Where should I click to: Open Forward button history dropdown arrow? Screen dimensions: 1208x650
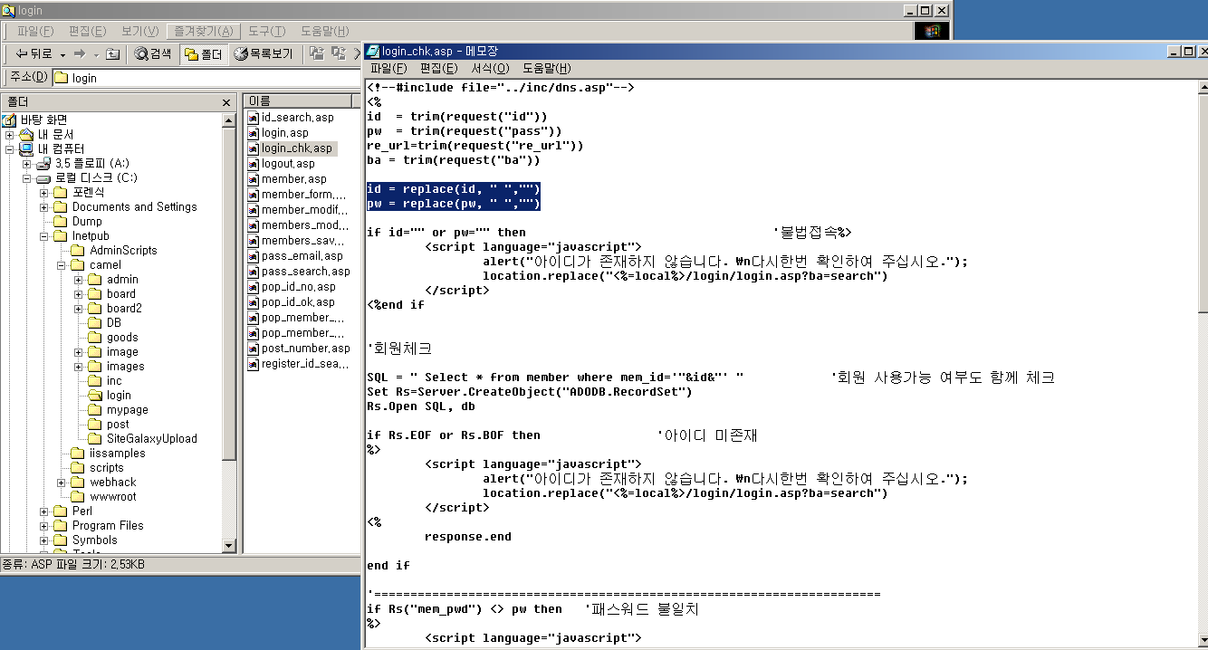tap(96, 54)
